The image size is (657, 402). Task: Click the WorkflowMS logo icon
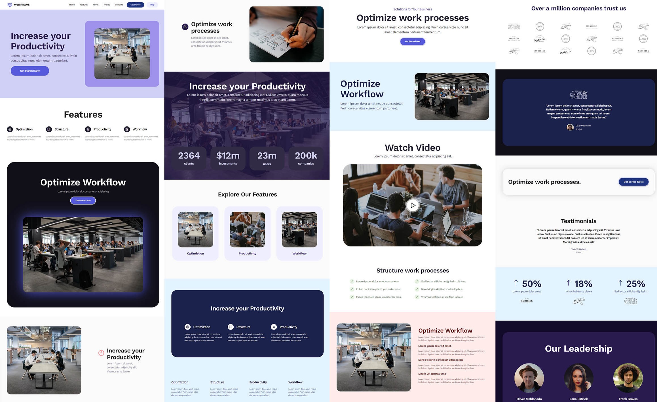(9, 5)
